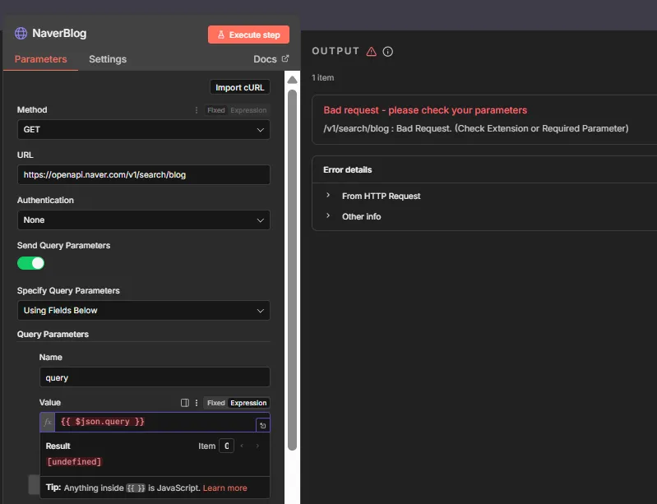
Task: Click into the URL input field
Action: point(144,174)
